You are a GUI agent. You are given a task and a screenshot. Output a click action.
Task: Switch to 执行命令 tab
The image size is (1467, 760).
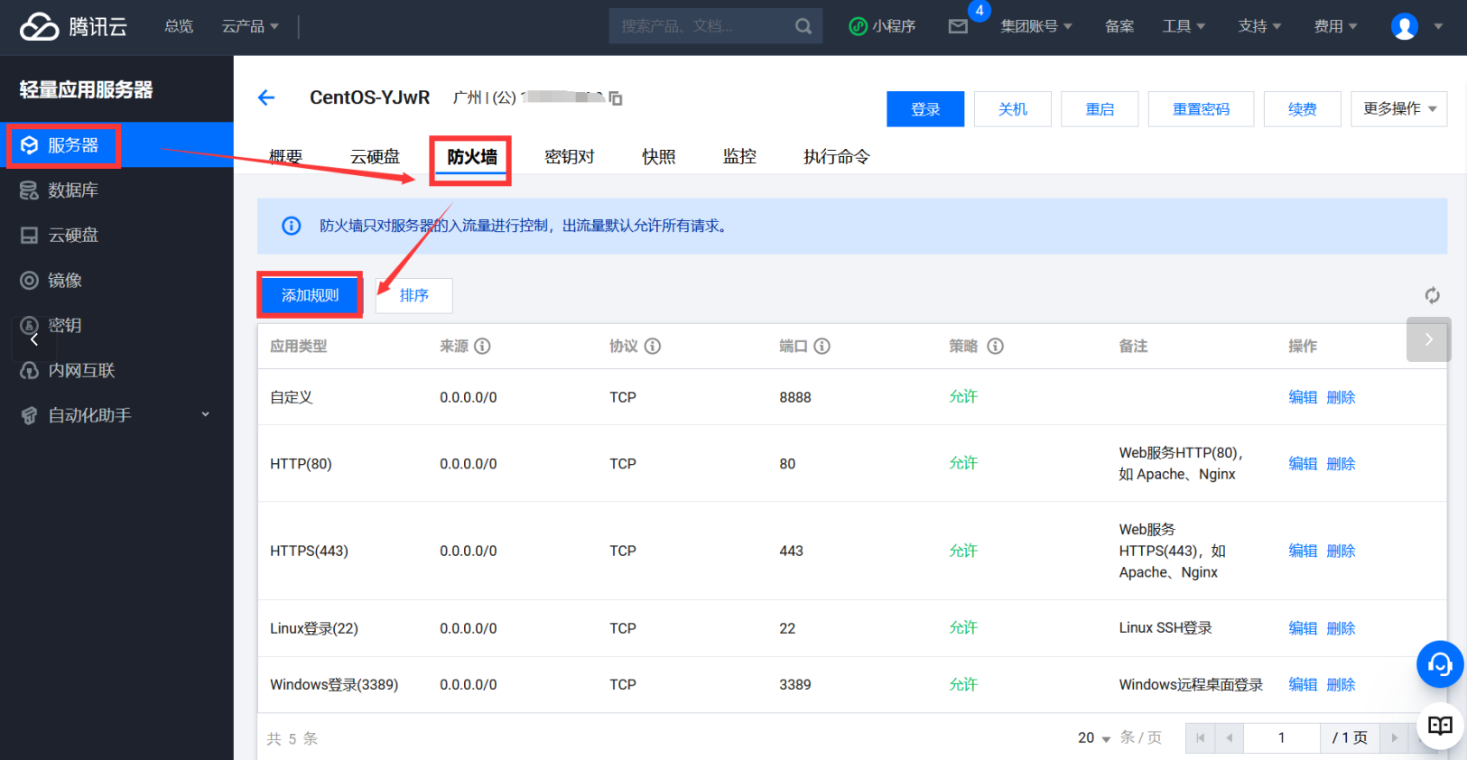click(x=837, y=157)
